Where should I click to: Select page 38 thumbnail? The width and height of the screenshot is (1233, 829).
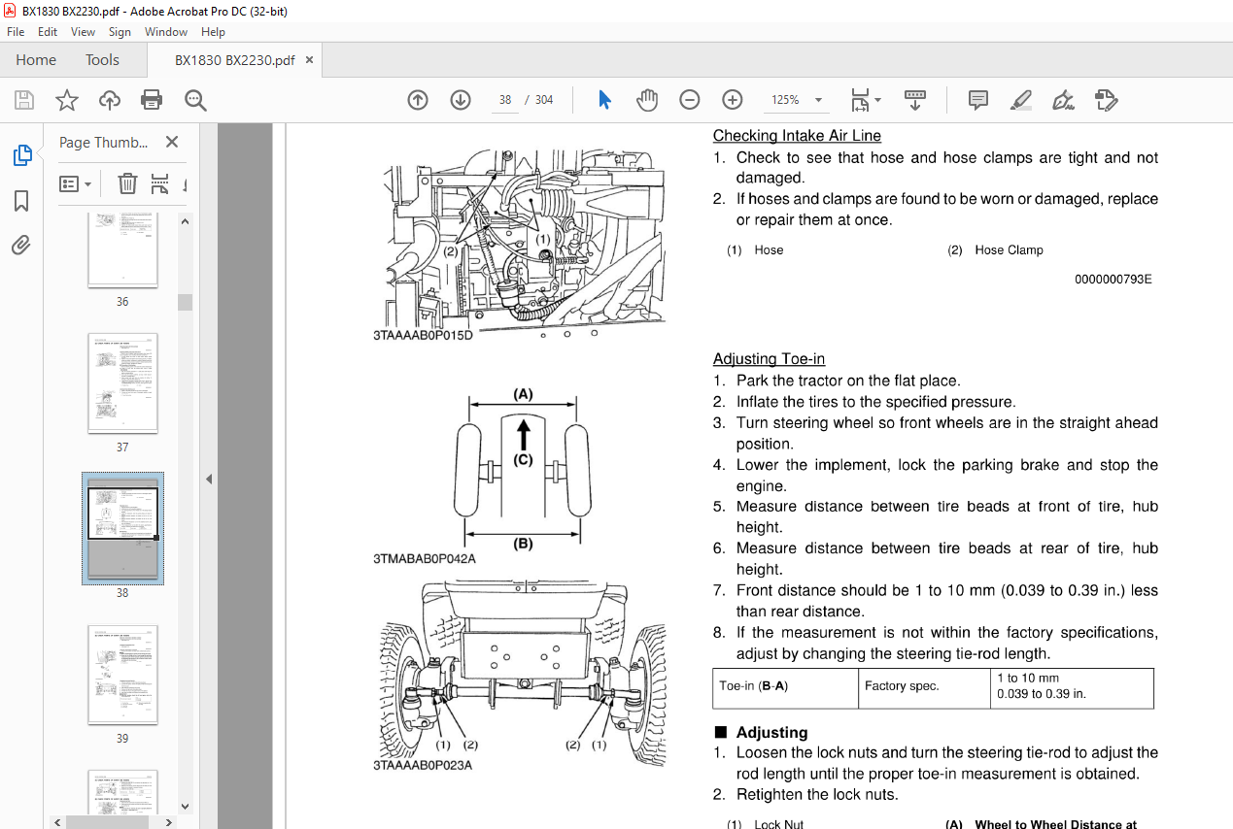click(122, 529)
